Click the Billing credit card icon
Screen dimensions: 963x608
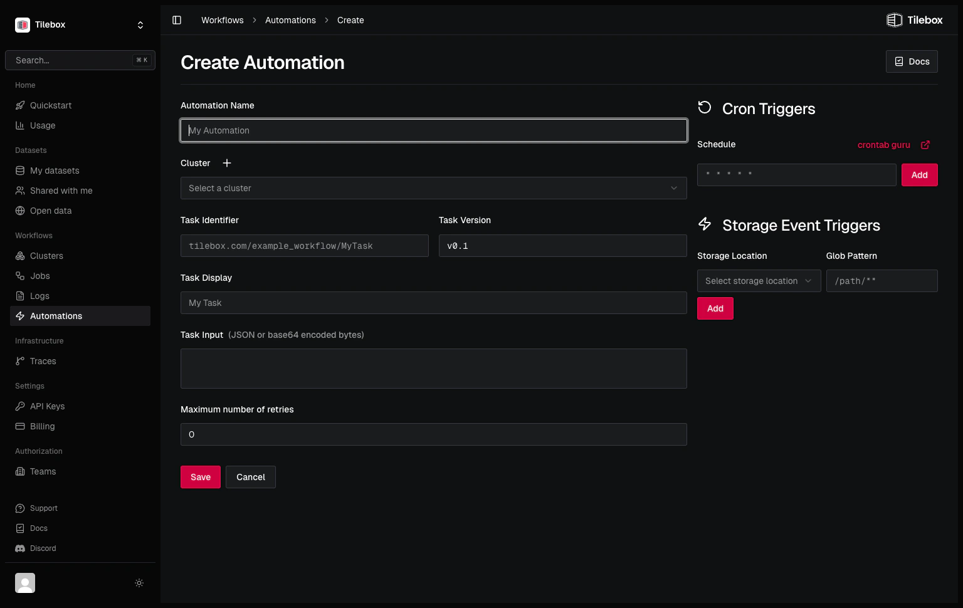coord(20,426)
